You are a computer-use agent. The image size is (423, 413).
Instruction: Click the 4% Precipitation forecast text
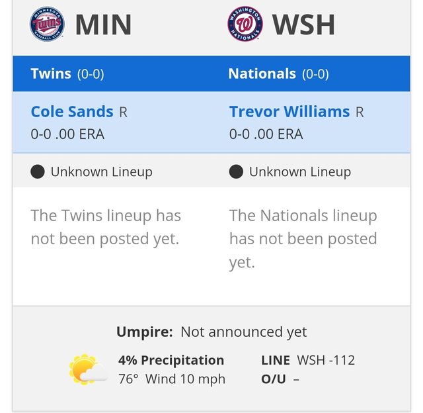point(171,360)
